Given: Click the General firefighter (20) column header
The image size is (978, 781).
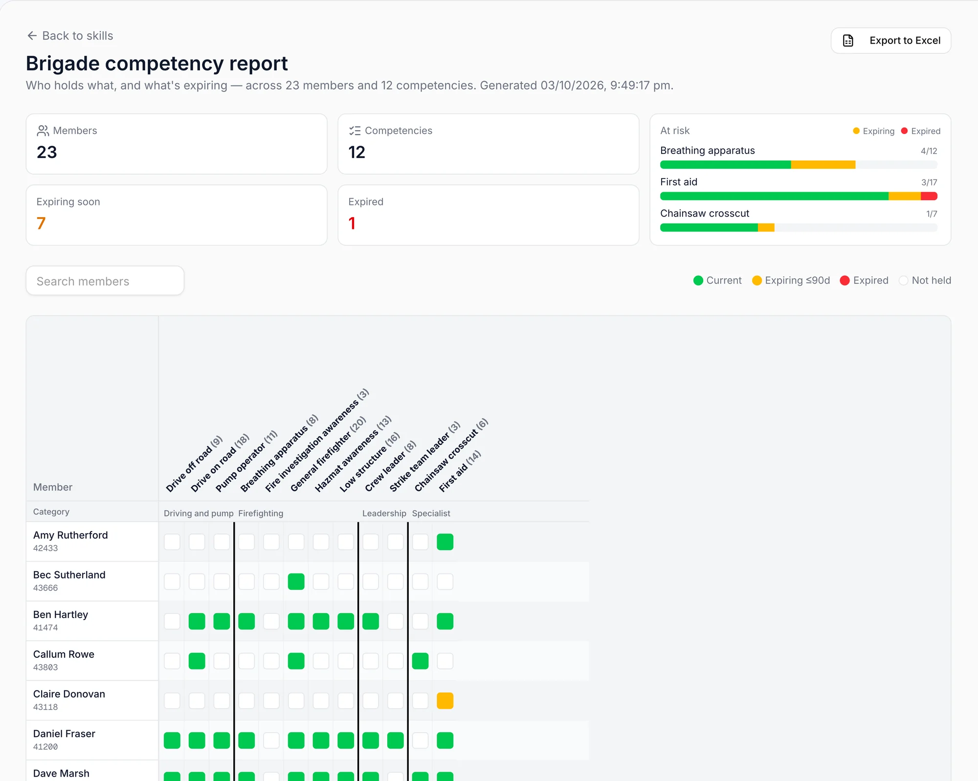Looking at the screenshot, I should pos(328,454).
